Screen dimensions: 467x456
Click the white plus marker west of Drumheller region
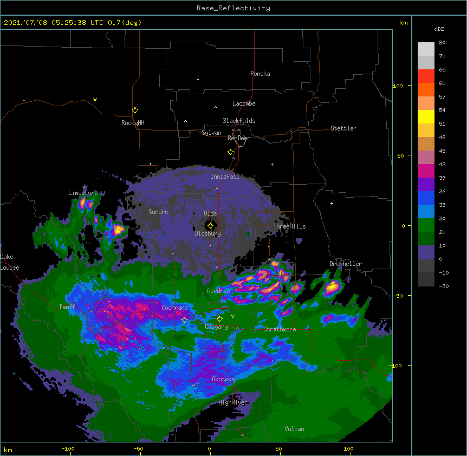pos(332,203)
